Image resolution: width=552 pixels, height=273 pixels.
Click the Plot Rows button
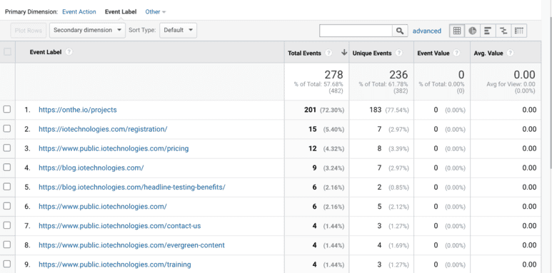coord(29,31)
